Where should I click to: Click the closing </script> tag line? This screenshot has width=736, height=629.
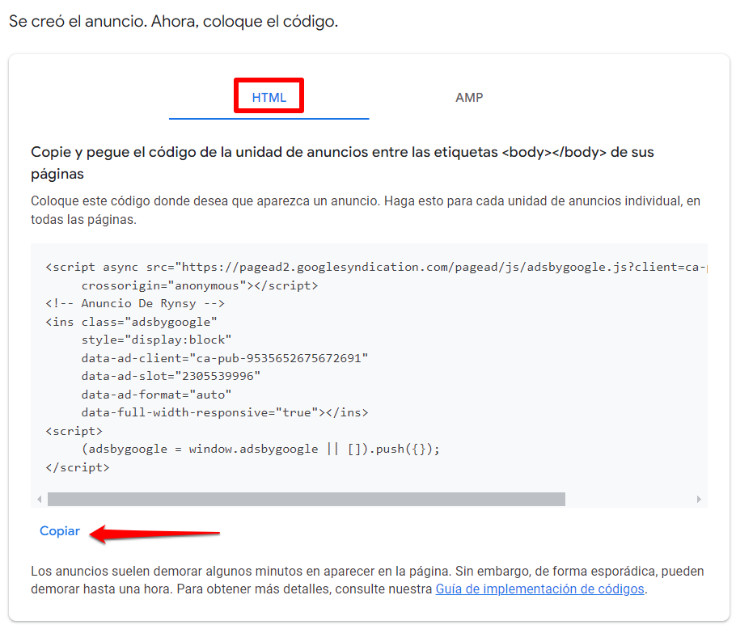[x=78, y=467]
